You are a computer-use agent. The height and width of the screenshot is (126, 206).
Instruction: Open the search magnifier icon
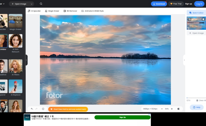pos(41,4)
